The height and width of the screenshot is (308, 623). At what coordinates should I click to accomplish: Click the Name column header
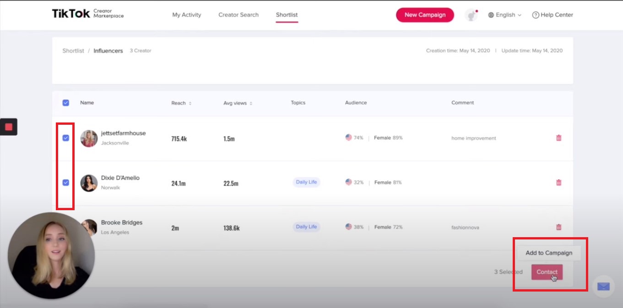tap(87, 103)
